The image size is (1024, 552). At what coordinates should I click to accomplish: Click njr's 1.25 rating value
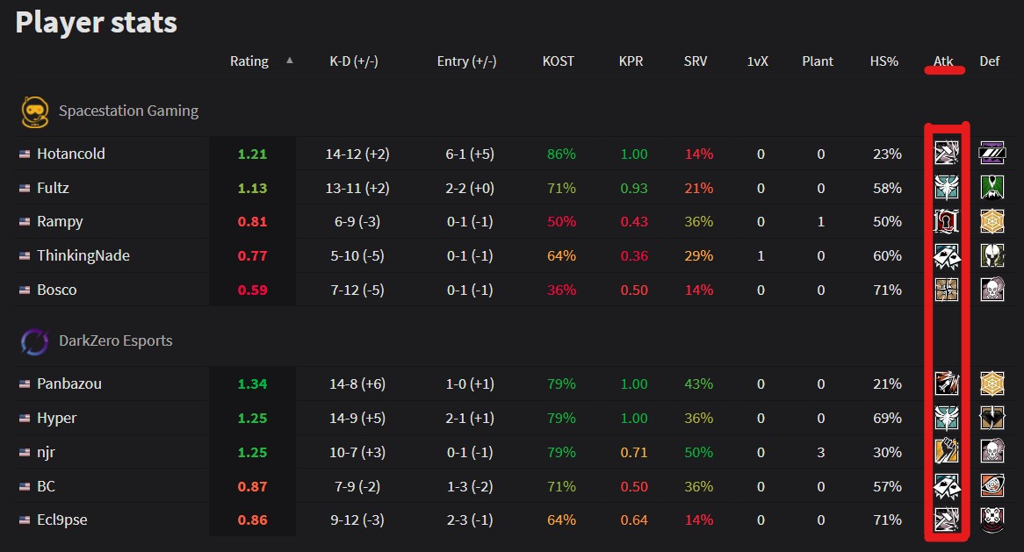[x=252, y=452]
